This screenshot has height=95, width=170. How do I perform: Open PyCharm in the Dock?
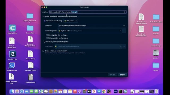click(x=120, y=92)
